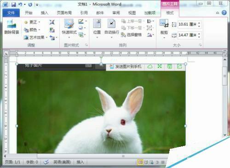Click the vertical scrollbar down arrow

tap(225, 135)
